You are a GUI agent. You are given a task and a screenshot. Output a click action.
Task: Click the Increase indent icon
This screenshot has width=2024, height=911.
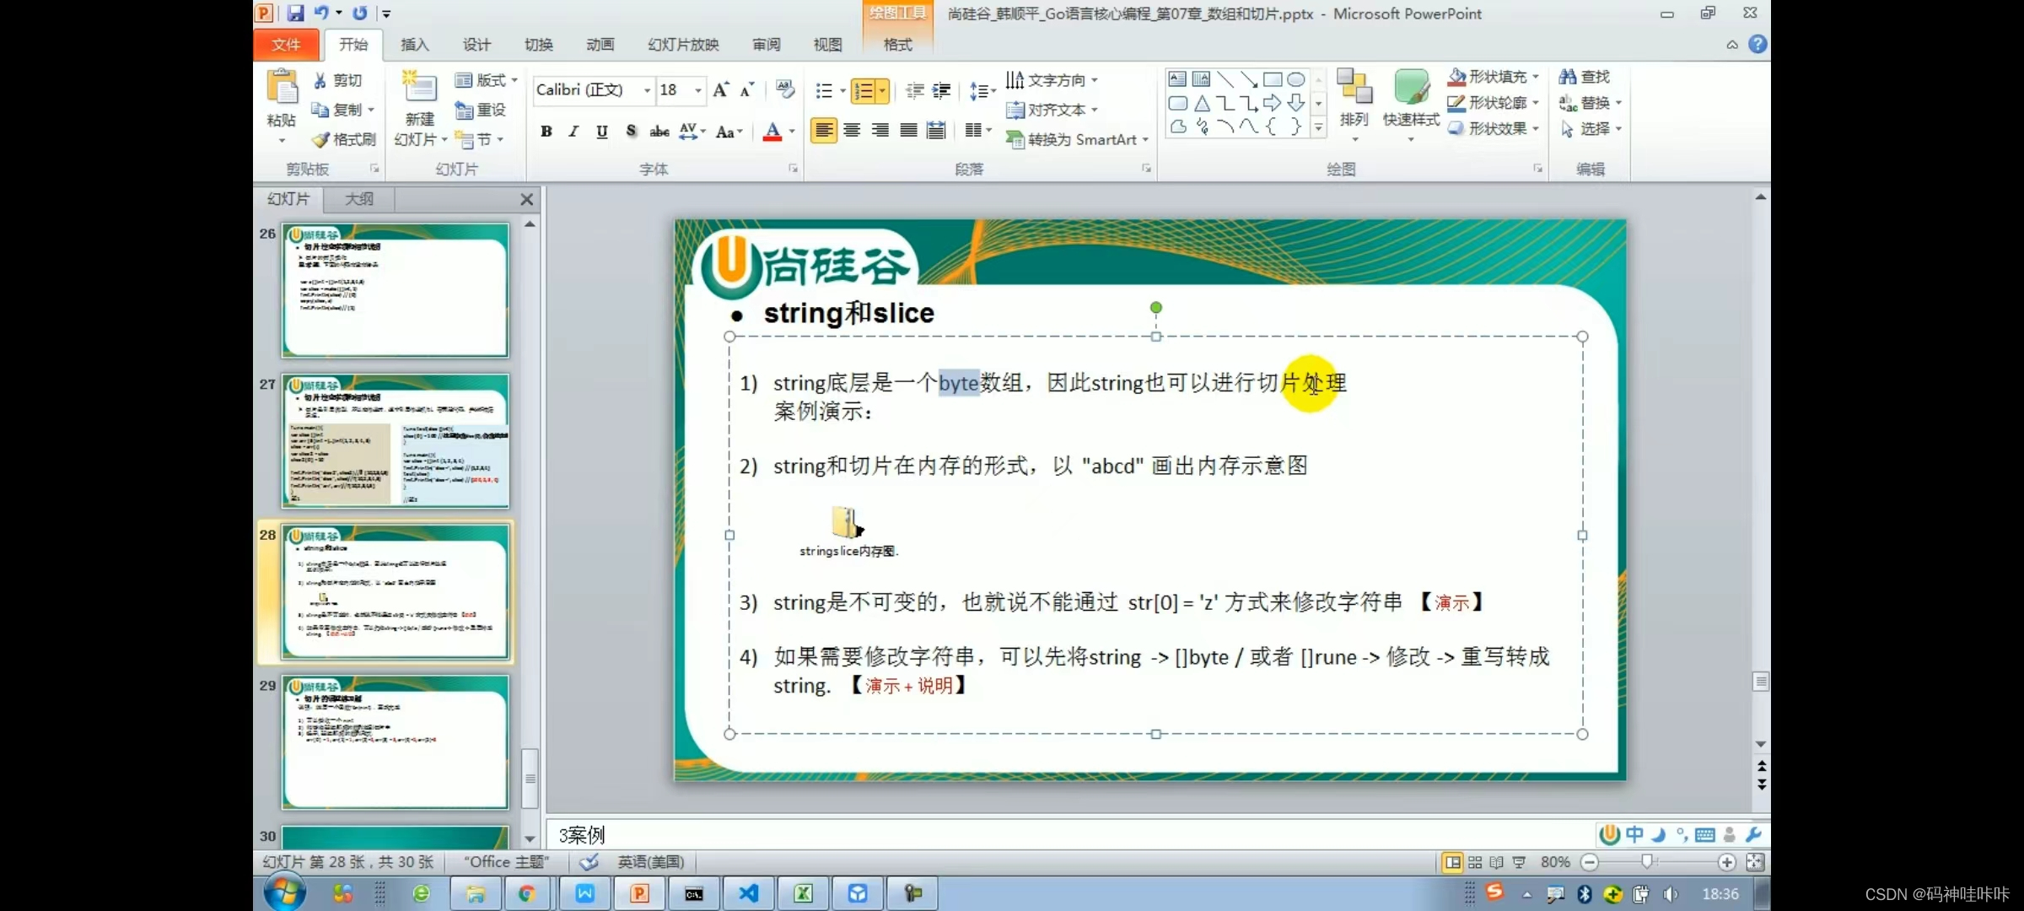941,90
